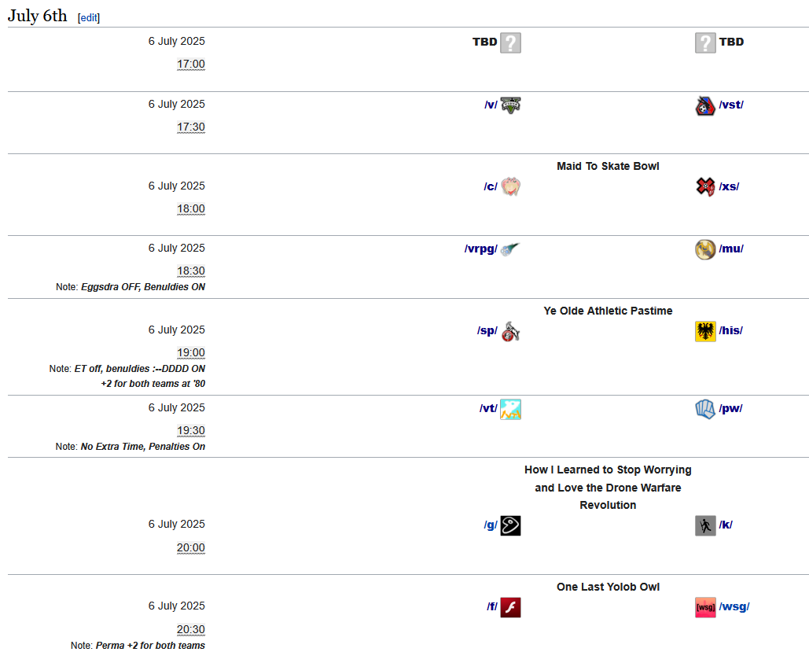Click the 17:00 match time
The height and width of the screenshot is (663, 809).
click(x=191, y=64)
